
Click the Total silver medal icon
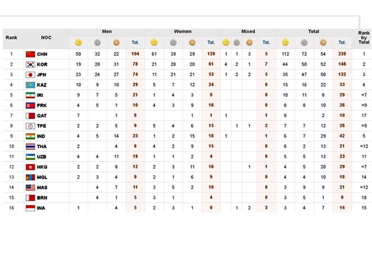304,42
